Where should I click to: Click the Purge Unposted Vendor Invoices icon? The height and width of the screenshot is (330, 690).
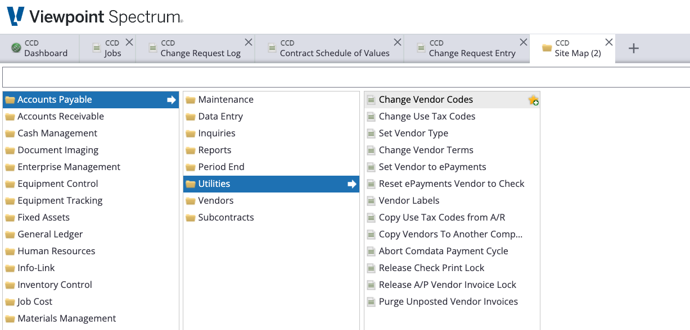coord(371,302)
